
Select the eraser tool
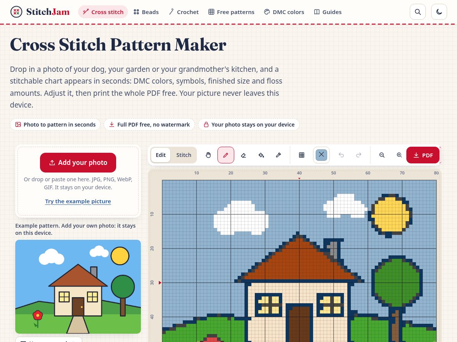(243, 155)
